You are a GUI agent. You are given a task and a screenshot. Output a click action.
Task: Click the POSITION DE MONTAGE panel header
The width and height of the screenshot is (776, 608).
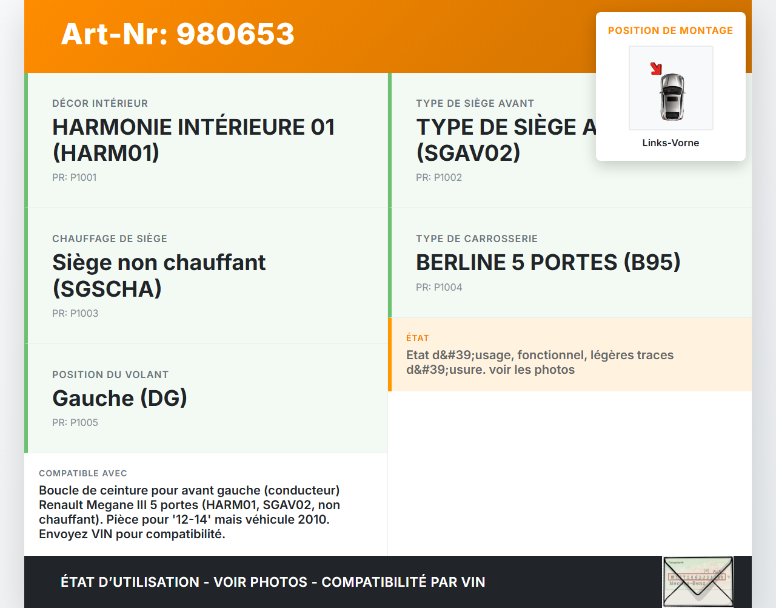coord(671,30)
